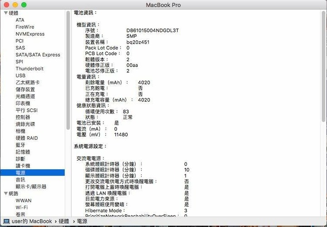Select PCI in the hardware list
Screen dimensions: 327x227
tap(20, 41)
